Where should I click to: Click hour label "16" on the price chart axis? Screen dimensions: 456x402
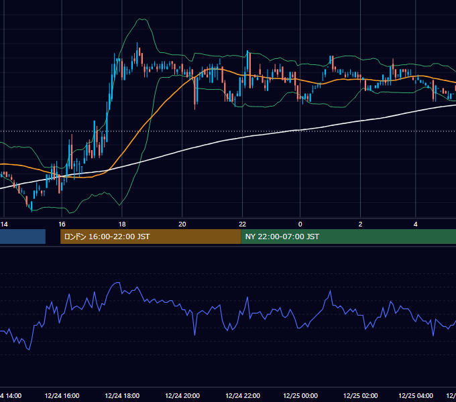[x=62, y=224]
